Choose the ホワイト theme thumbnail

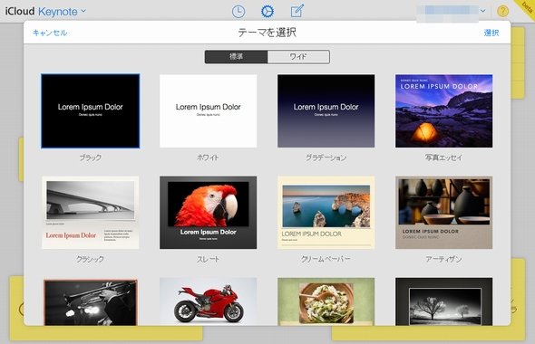(209, 111)
